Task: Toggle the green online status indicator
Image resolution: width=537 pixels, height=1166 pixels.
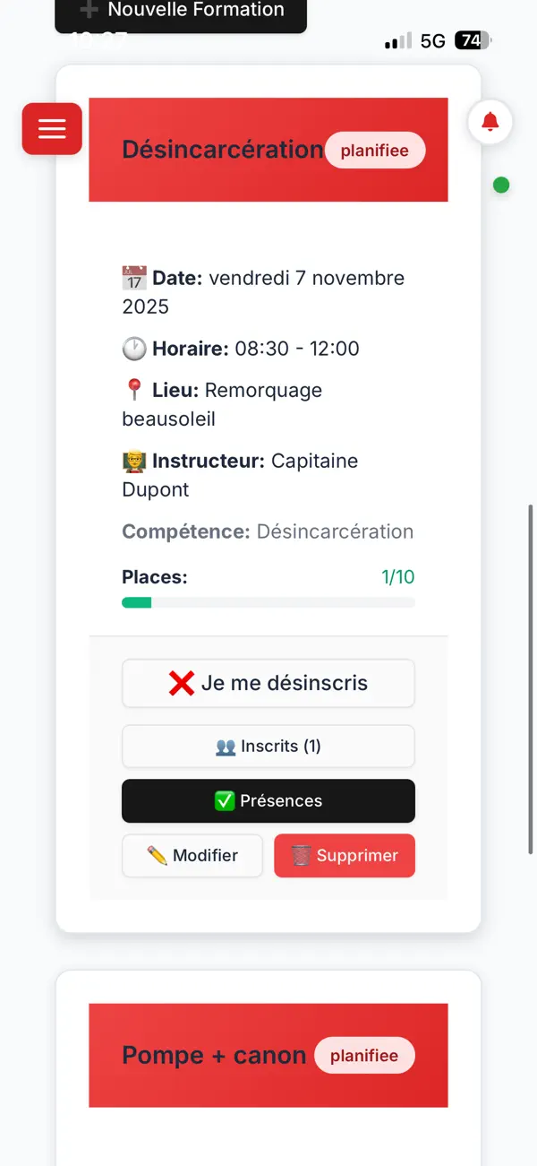Action: click(x=501, y=186)
